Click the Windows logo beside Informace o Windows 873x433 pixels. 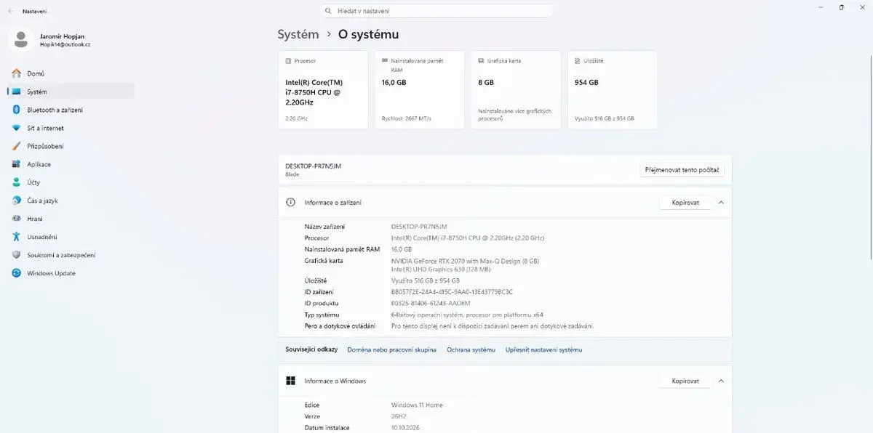tap(290, 381)
